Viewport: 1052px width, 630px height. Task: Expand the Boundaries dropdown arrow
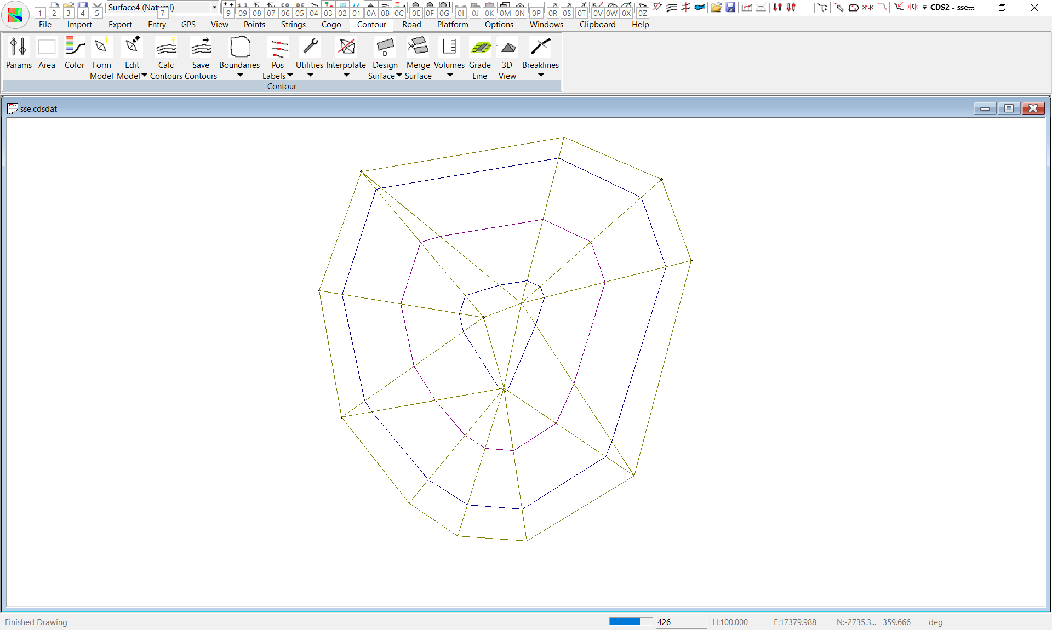click(x=240, y=75)
